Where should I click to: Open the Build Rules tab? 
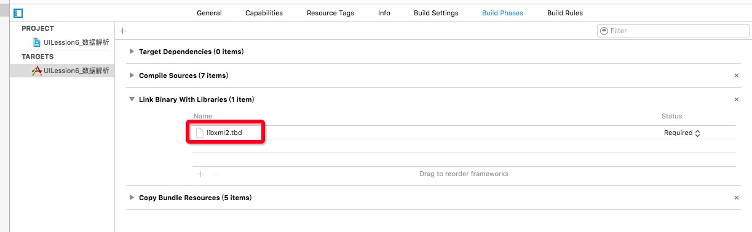565,13
